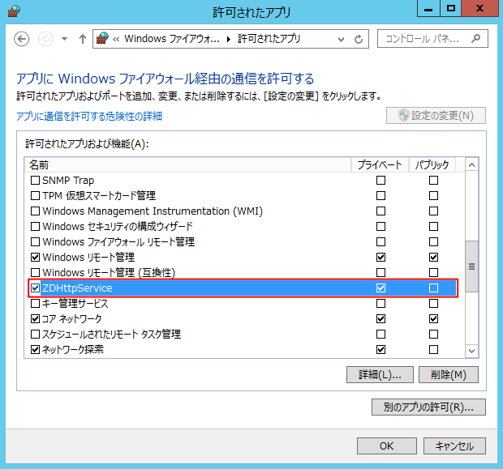Check the キー管理サービス checkbox

[35, 304]
